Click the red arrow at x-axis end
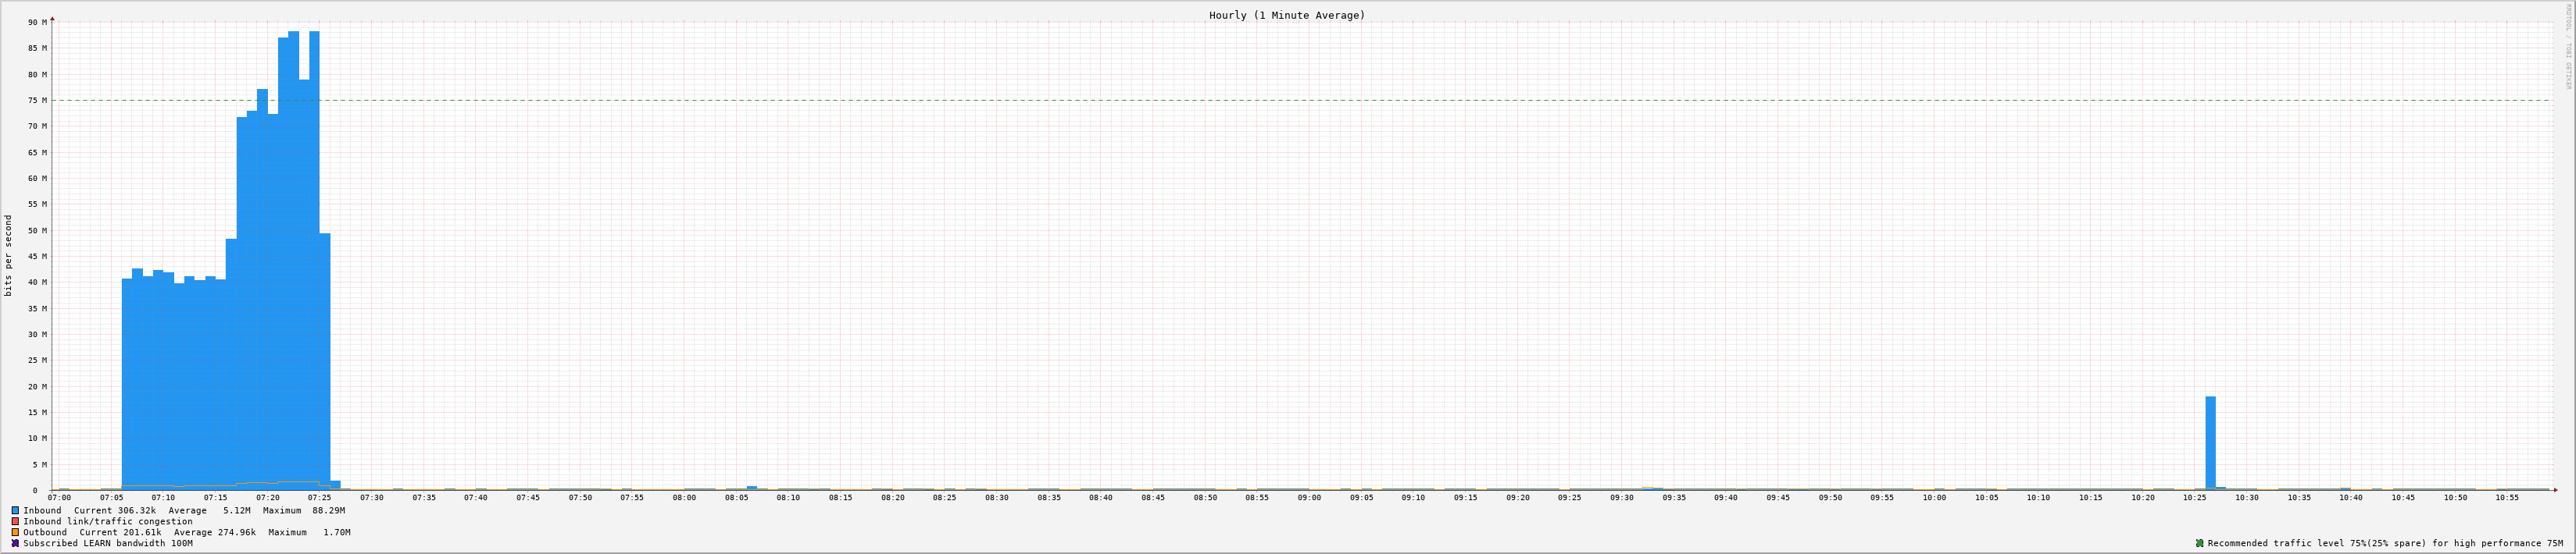 (2554, 490)
